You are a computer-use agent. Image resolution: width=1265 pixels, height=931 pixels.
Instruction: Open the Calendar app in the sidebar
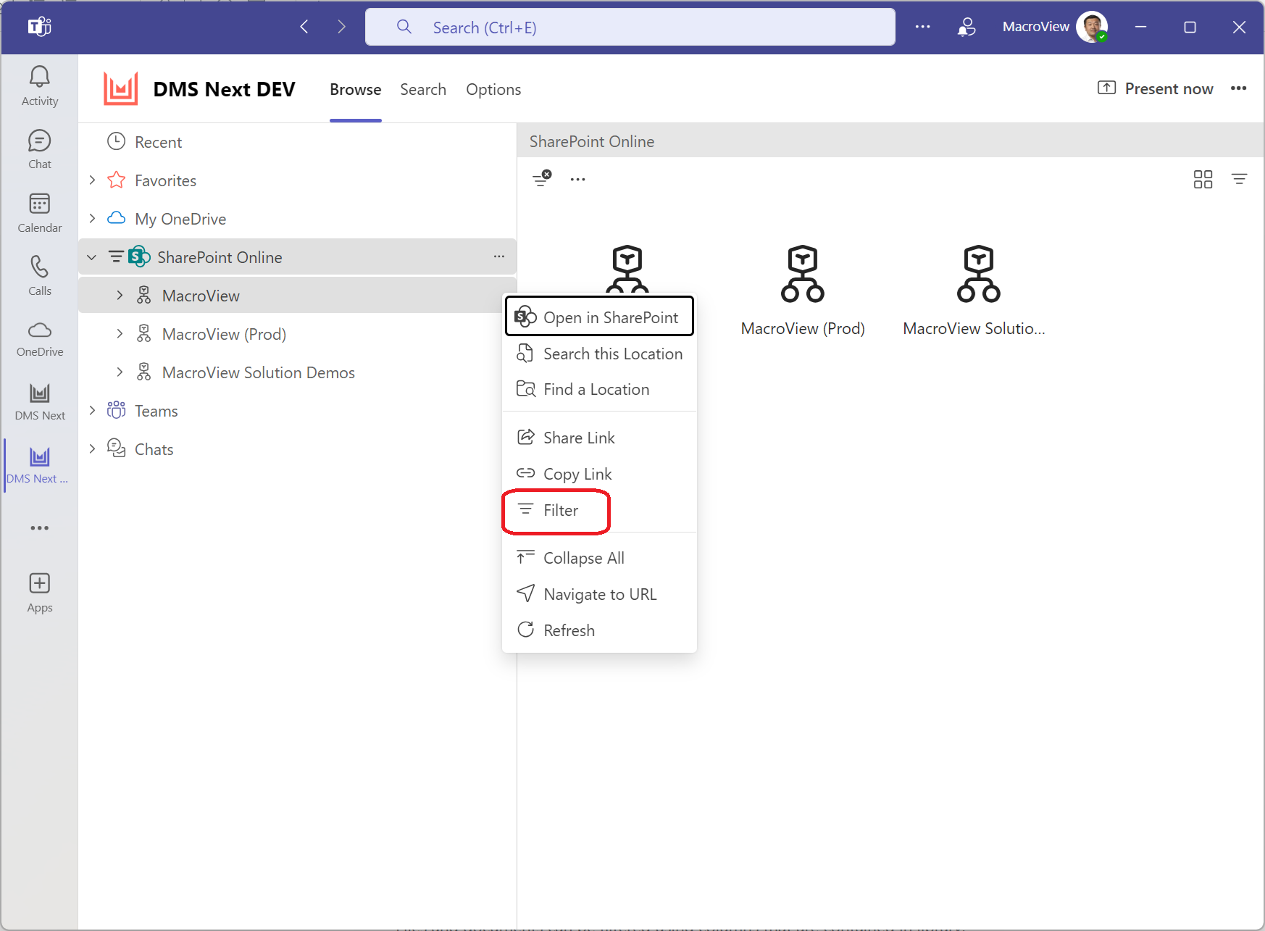[x=40, y=213]
